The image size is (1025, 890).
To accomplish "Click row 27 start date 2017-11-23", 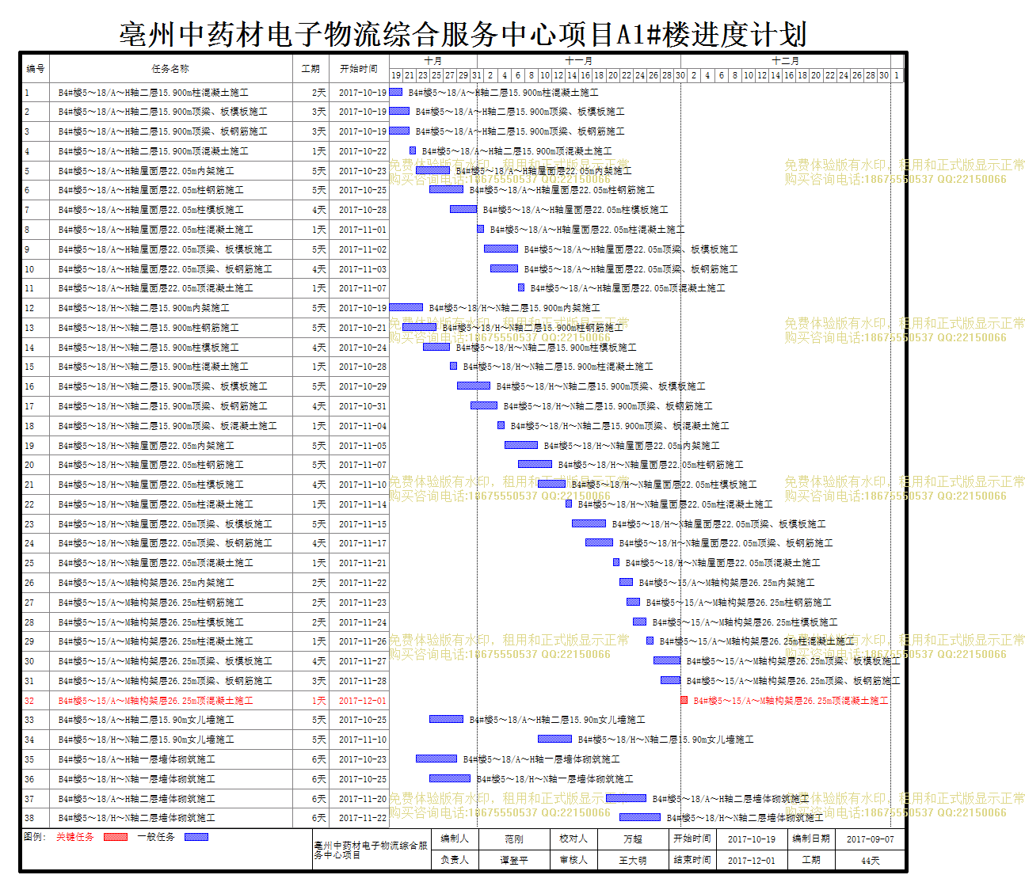I will [x=363, y=603].
